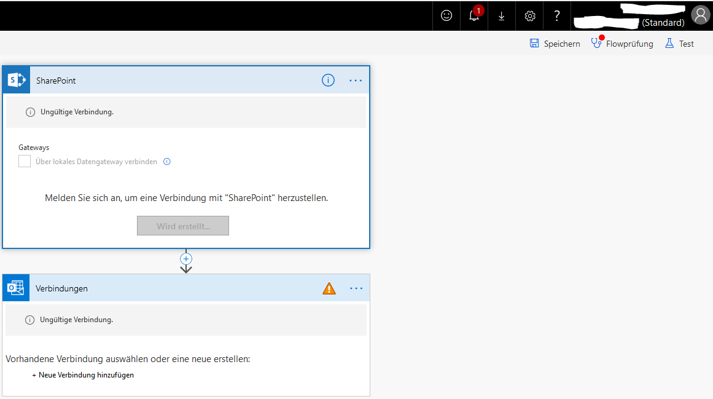Open Flowprüfung checker

tap(622, 43)
